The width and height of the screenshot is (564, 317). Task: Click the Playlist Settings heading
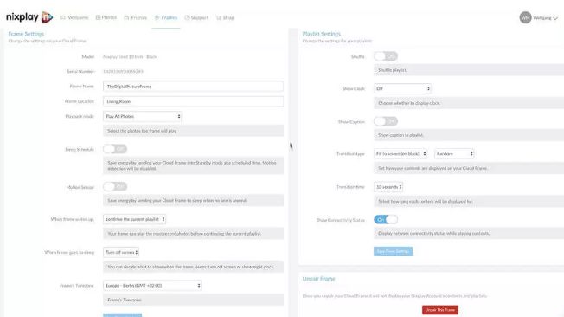[322, 34]
